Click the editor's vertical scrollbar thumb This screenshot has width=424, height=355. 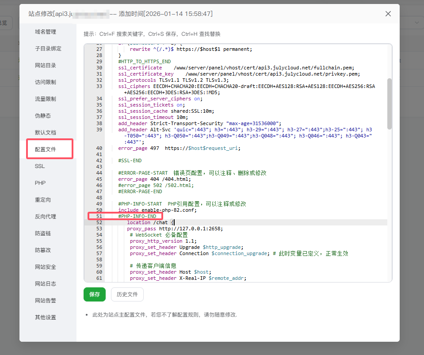click(389, 104)
